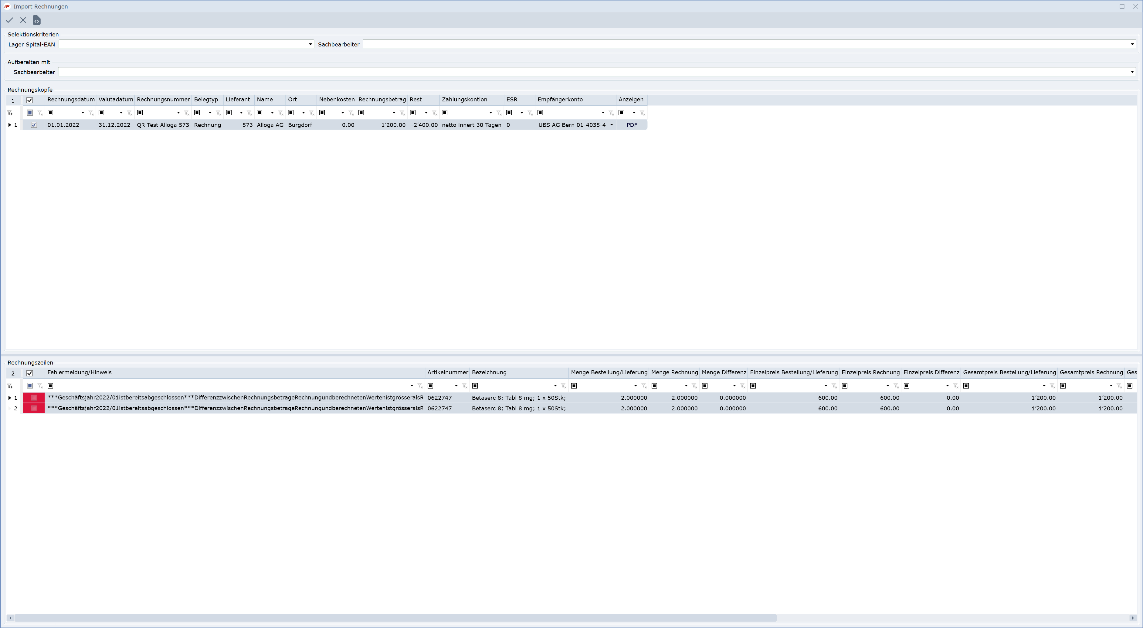Clear the Rechnungsnummer column filter icon

tap(187, 113)
